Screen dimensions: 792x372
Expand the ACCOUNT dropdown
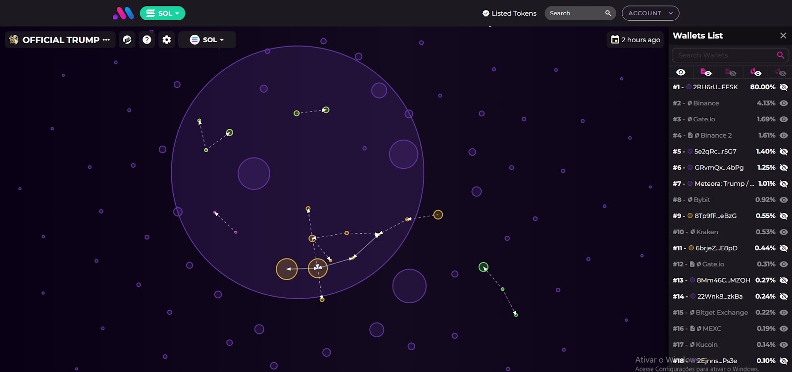click(650, 13)
